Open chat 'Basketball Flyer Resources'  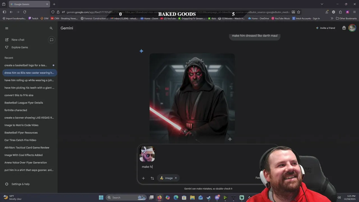[x=21, y=133]
